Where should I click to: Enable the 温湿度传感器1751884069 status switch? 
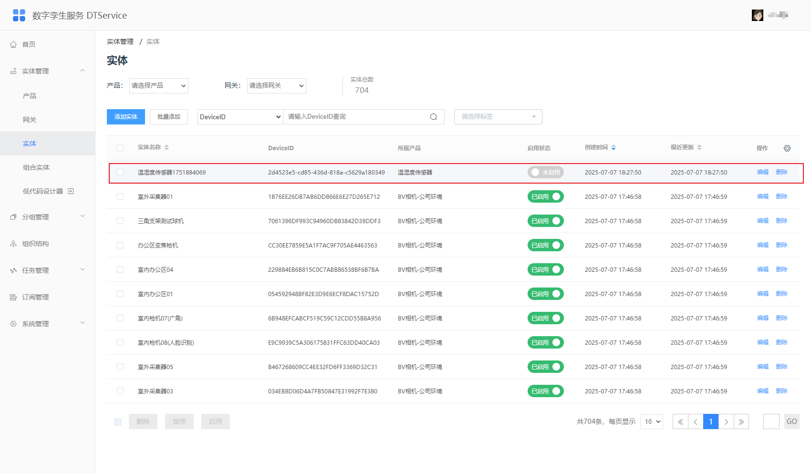[546, 172]
